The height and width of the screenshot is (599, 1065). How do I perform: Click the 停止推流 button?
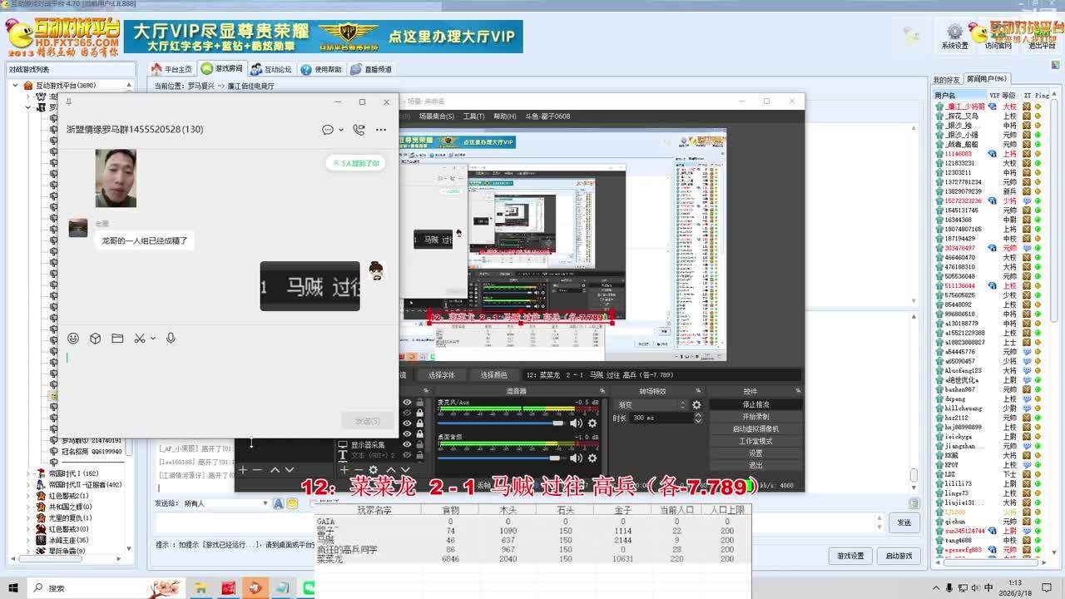tap(755, 404)
